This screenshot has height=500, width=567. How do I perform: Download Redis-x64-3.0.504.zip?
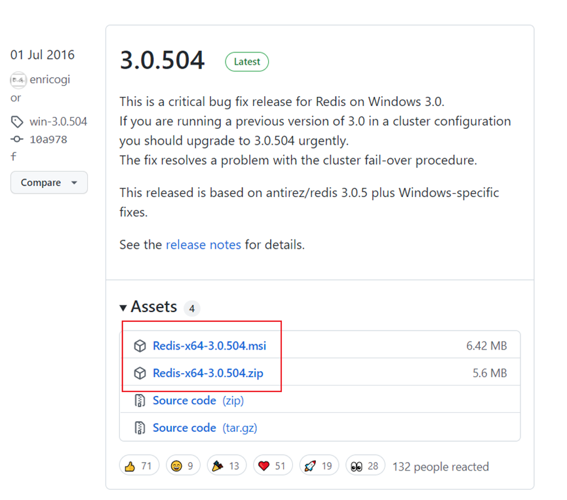coord(208,373)
